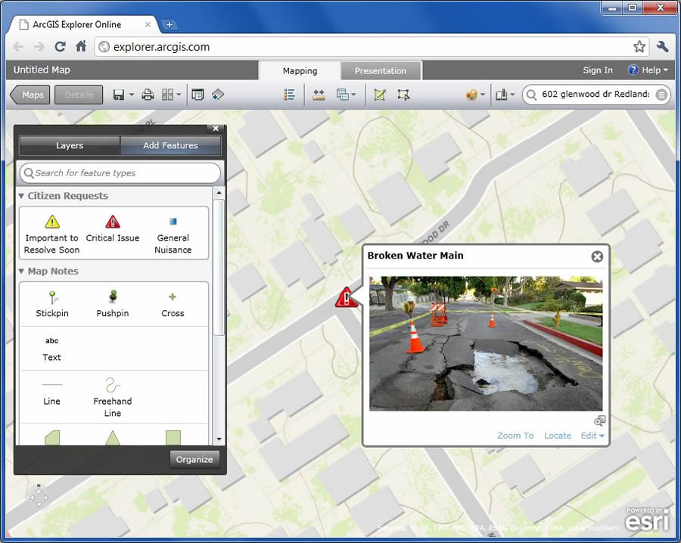Select Important to Resolve Soon symbol
The image size is (681, 543).
[51, 234]
